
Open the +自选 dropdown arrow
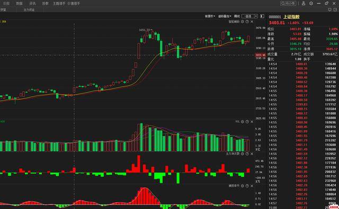(256, 16)
